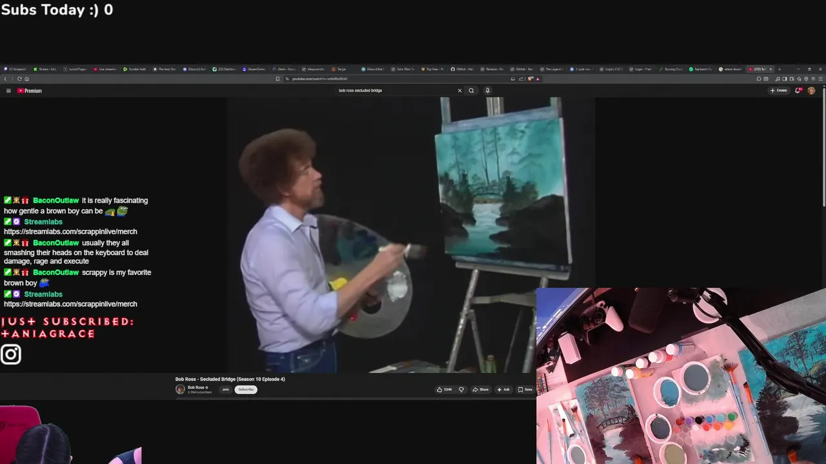Open the browser extensions puzzle icon

tap(759, 79)
